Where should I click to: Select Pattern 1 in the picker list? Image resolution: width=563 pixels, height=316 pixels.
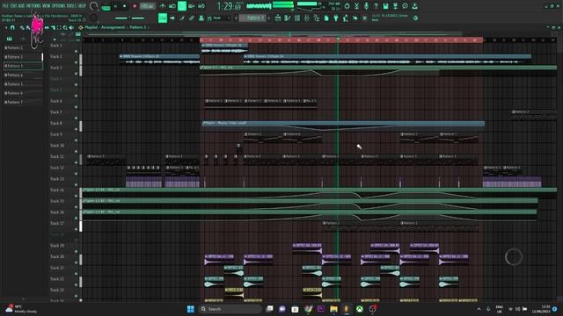23,47
